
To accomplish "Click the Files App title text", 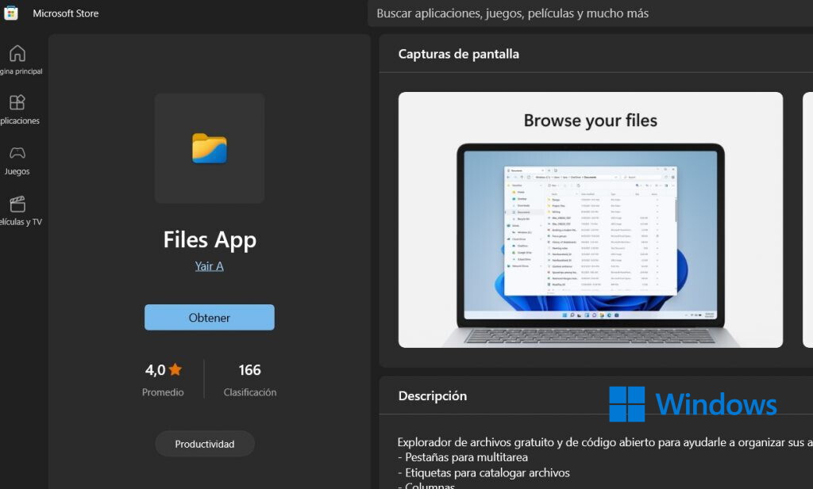I will 210,239.
